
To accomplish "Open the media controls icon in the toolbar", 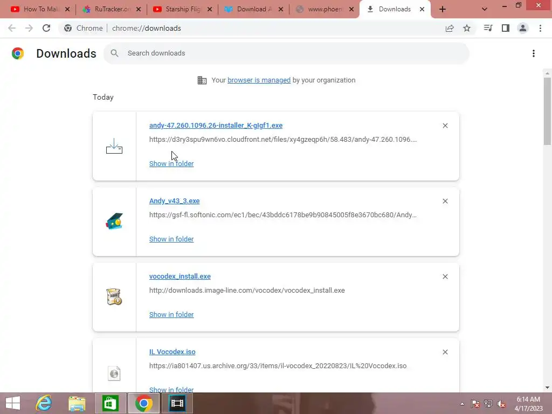I will (488, 28).
